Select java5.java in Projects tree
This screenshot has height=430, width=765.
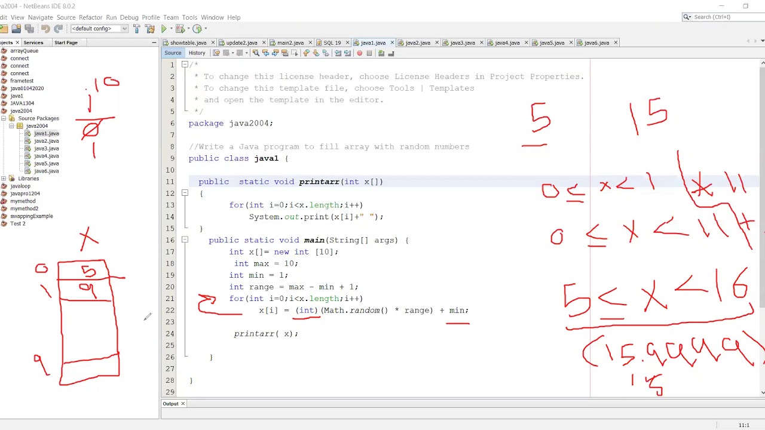click(x=46, y=164)
